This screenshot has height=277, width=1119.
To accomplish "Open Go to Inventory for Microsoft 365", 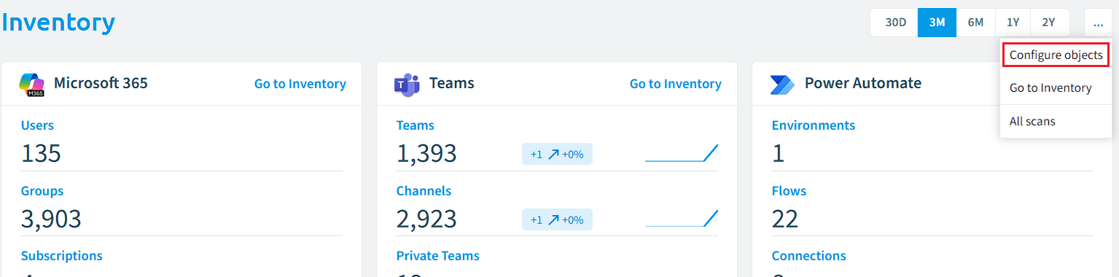I will 300,84.
